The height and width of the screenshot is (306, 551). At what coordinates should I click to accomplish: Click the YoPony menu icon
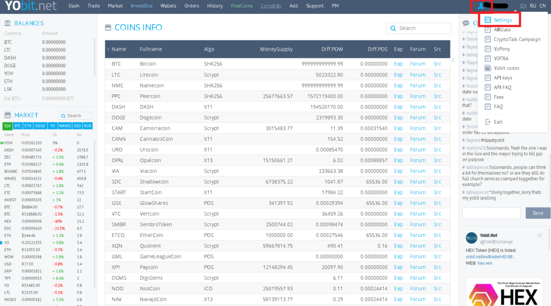(488, 49)
